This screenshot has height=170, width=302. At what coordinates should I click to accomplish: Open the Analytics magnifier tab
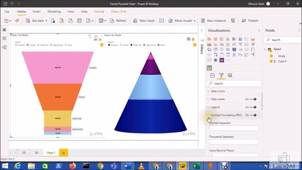tap(230, 76)
